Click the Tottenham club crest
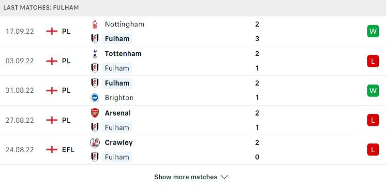The width and height of the screenshot is (387, 187). pos(95,54)
